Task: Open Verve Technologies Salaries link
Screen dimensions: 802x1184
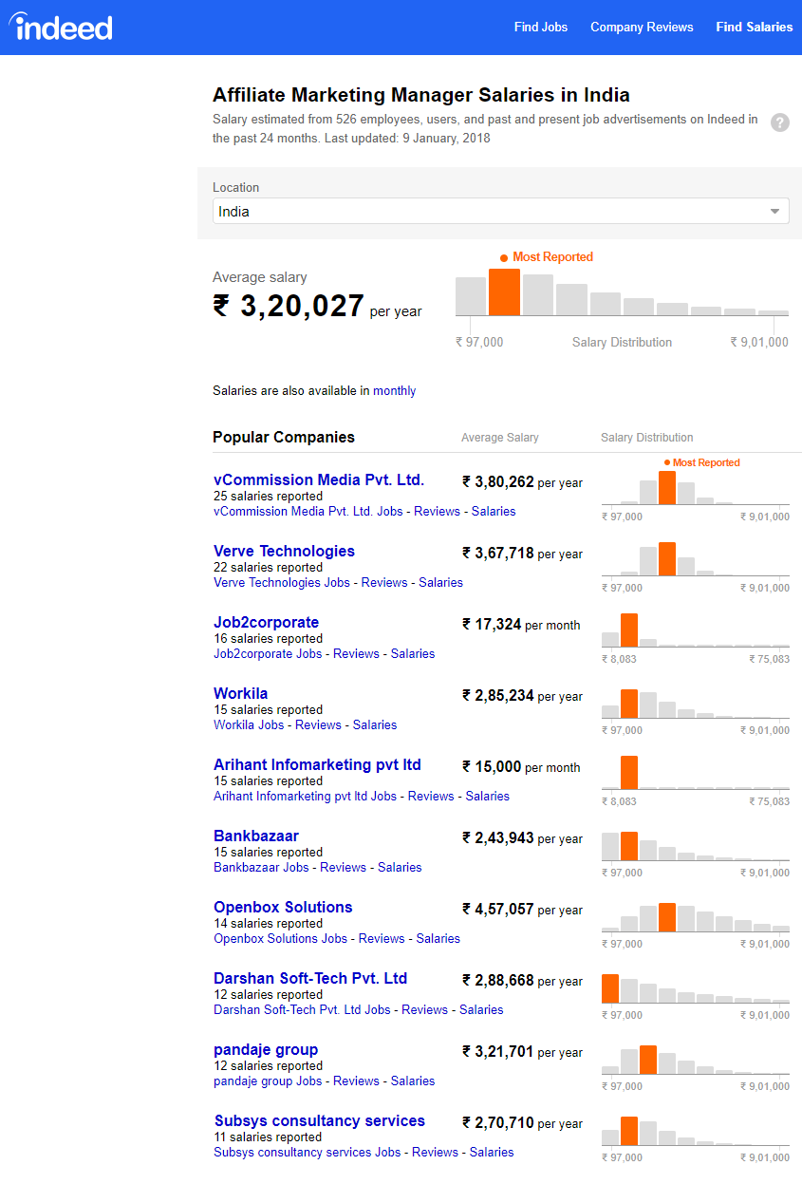Action: click(x=440, y=582)
